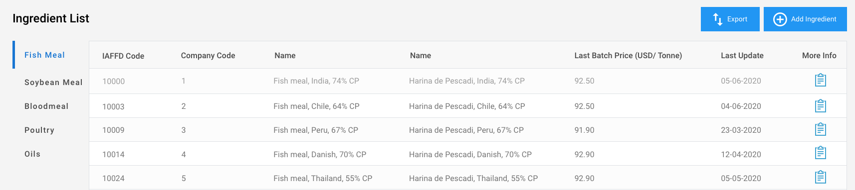Image resolution: width=855 pixels, height=190 pixels.
Task: Click the up-down arrows icon in Export button
Action: pyautogui.click(x=718, y=19)
